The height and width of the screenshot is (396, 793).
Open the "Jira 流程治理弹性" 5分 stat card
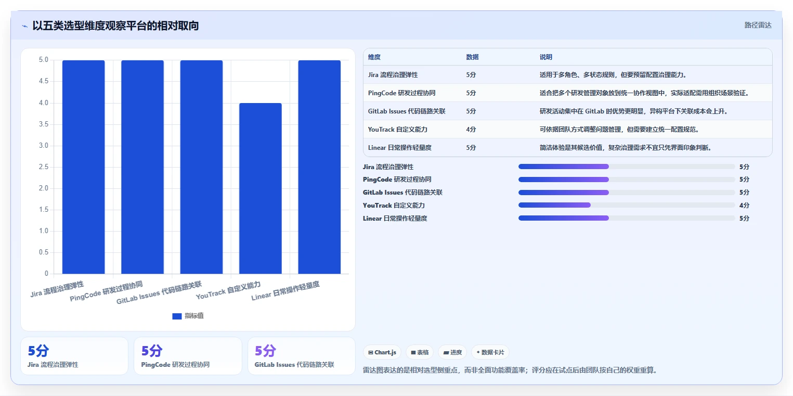[74, 356]
